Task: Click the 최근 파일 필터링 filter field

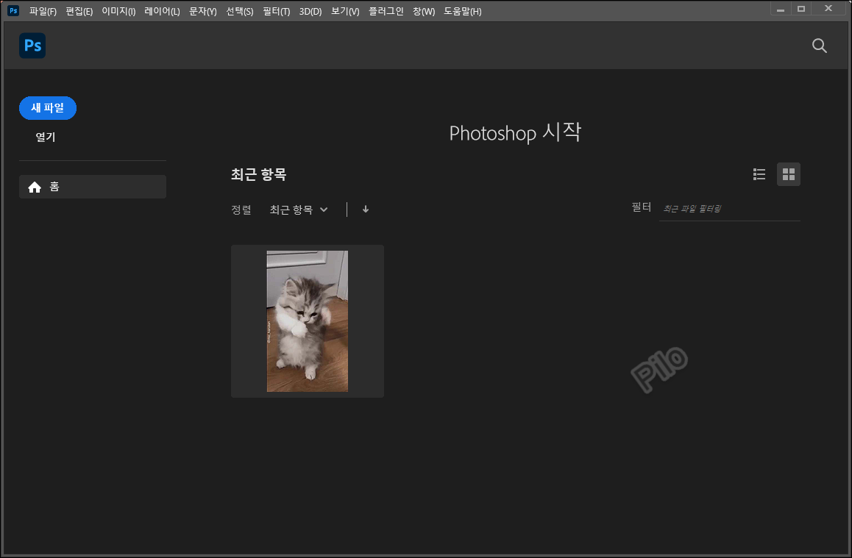Action: click(x=728, y=208)
